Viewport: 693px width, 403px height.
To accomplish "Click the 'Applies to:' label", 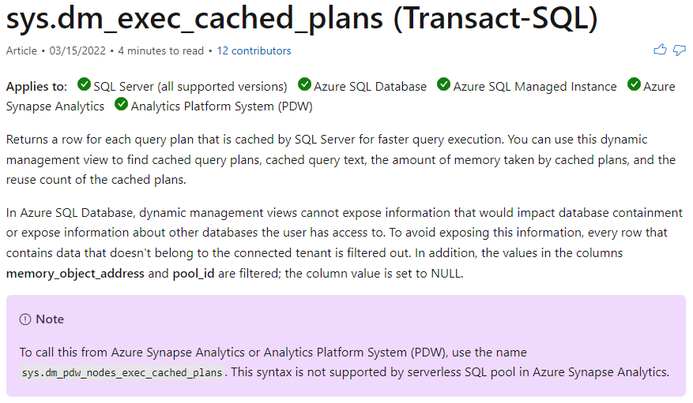I will point(36,86).
